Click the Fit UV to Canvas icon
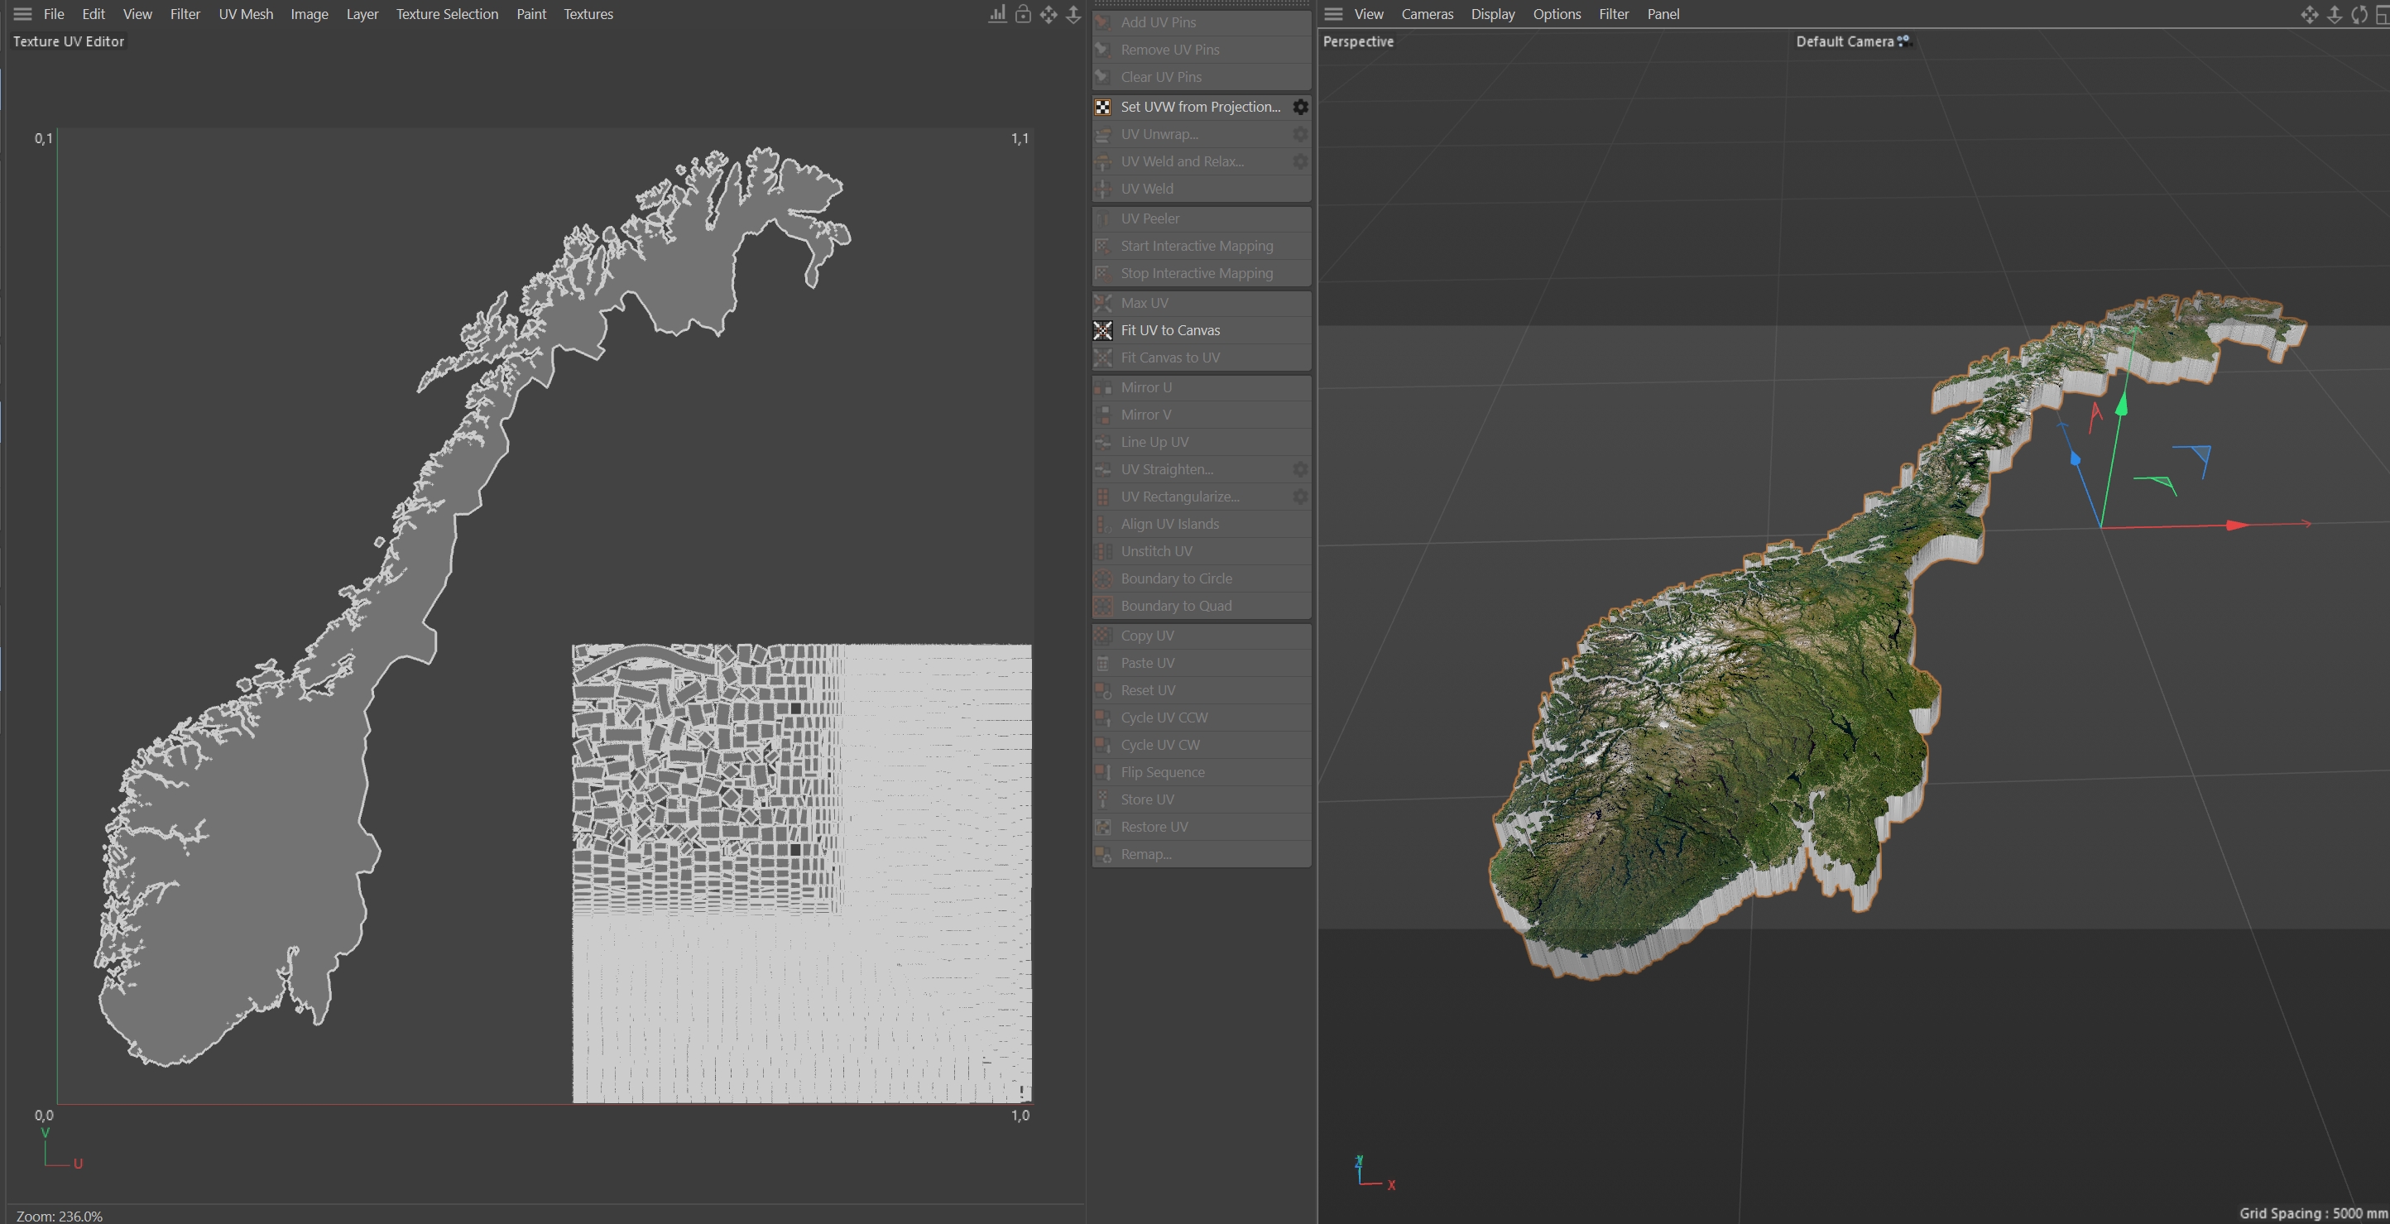Viewport: 2390px width, 1224px height. 1102,330
